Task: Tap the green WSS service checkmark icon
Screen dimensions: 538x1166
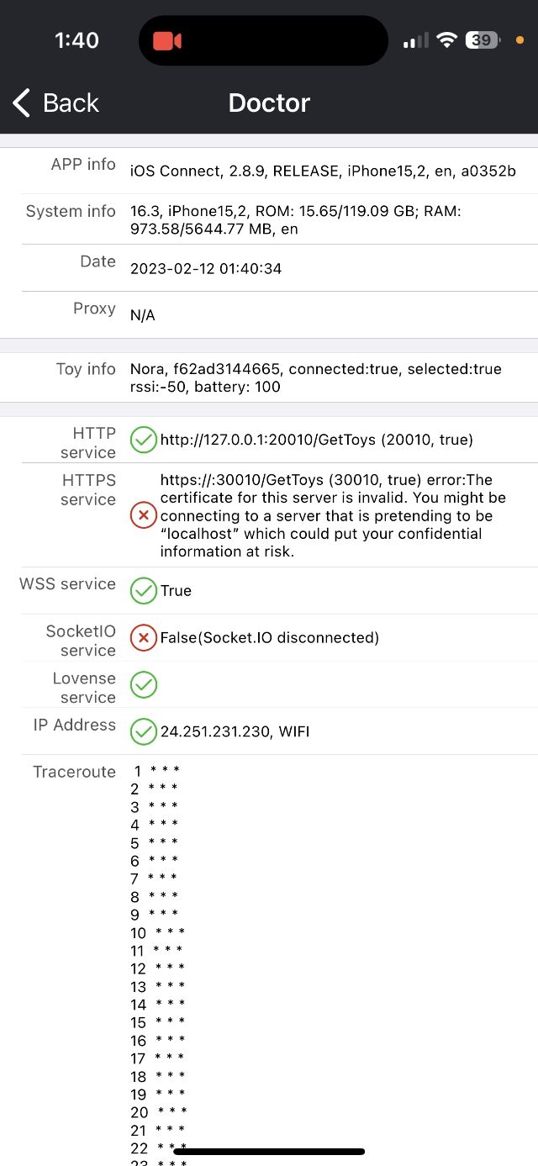Action: 144,591
